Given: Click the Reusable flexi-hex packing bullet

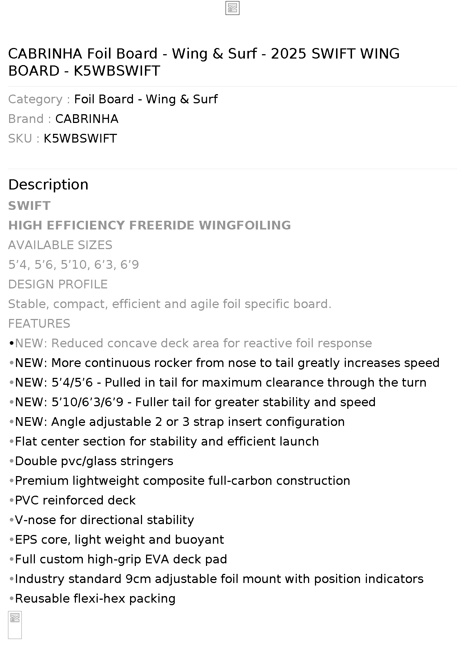Looking at the screenshot, I should (x=92, y=599).
